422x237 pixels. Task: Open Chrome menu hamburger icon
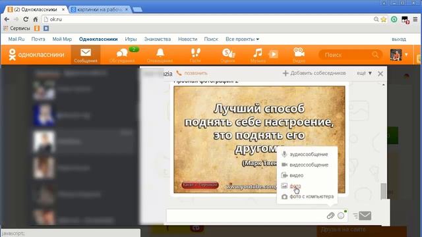(x=415, y=19)
